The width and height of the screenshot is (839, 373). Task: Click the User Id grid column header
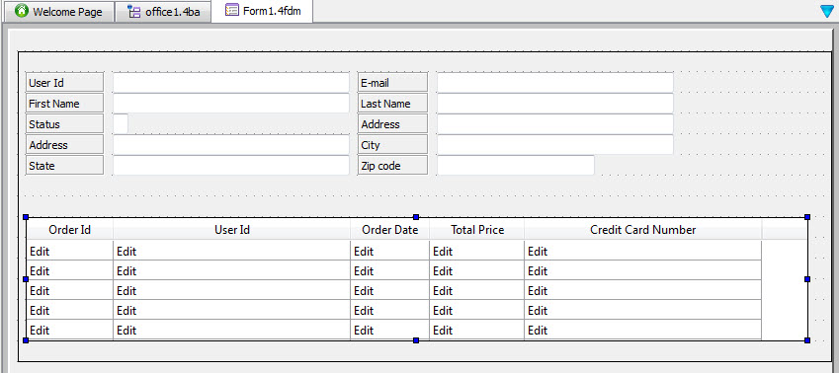(x=232, y=230)
